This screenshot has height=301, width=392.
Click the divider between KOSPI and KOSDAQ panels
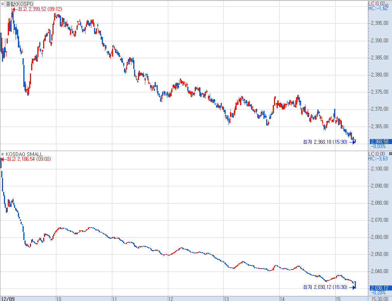click(x=183, y=151)
